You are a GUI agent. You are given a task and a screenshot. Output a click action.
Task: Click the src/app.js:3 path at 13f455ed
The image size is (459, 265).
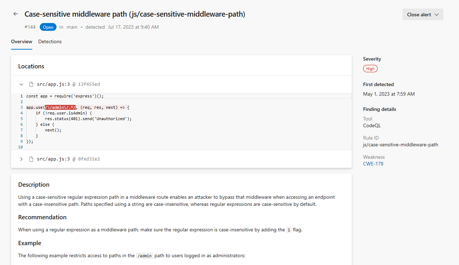click(x=53, y=84)
